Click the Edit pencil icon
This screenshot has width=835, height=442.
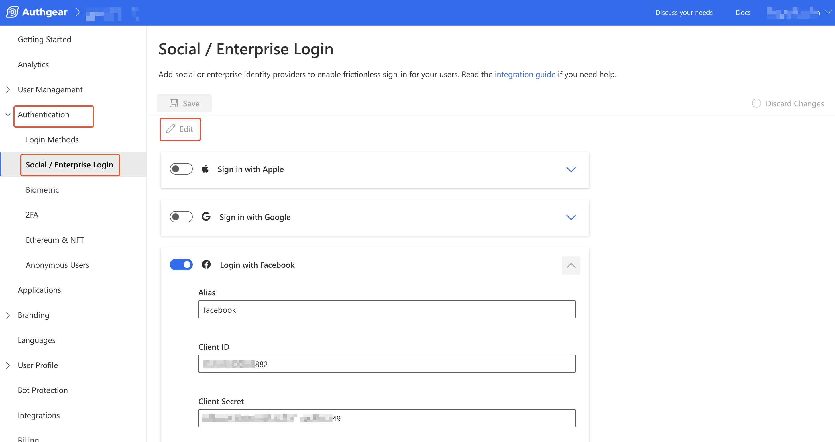[x=170, y=129]
